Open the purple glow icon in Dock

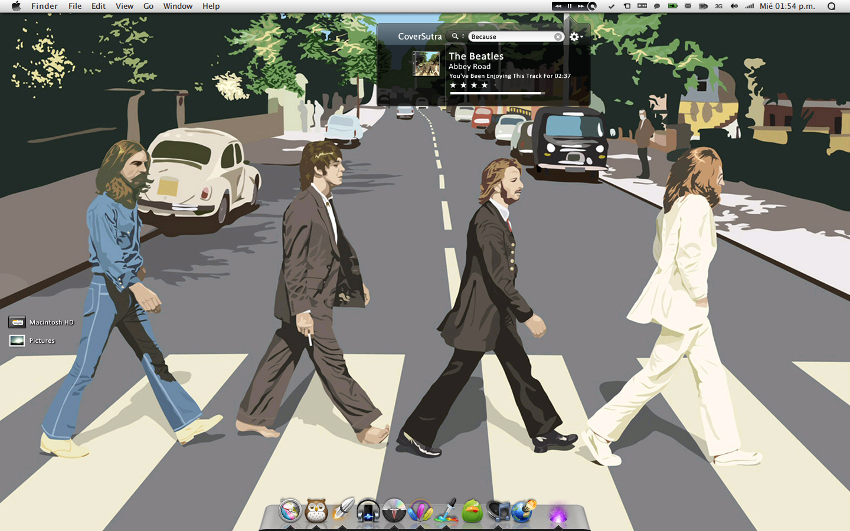click(558, 512)
